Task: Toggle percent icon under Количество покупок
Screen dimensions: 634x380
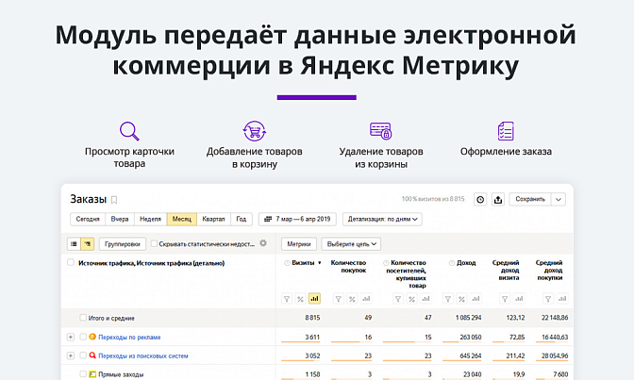Action: [352, 299]
